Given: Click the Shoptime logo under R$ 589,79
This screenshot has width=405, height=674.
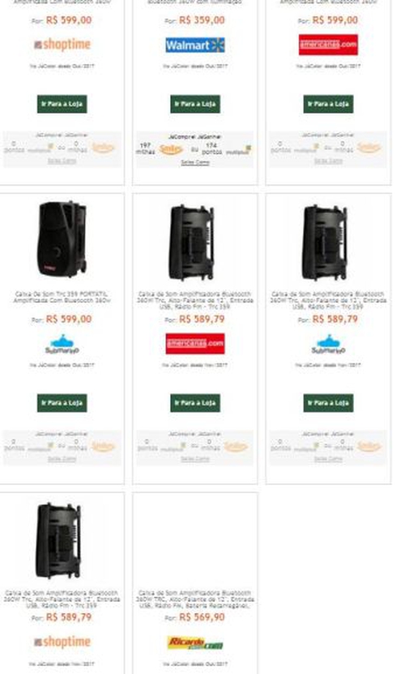Looking at the screenshot, I should coord(62,642).
